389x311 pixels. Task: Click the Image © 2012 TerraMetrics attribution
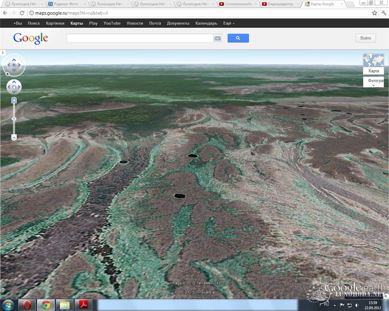[194, 283]
